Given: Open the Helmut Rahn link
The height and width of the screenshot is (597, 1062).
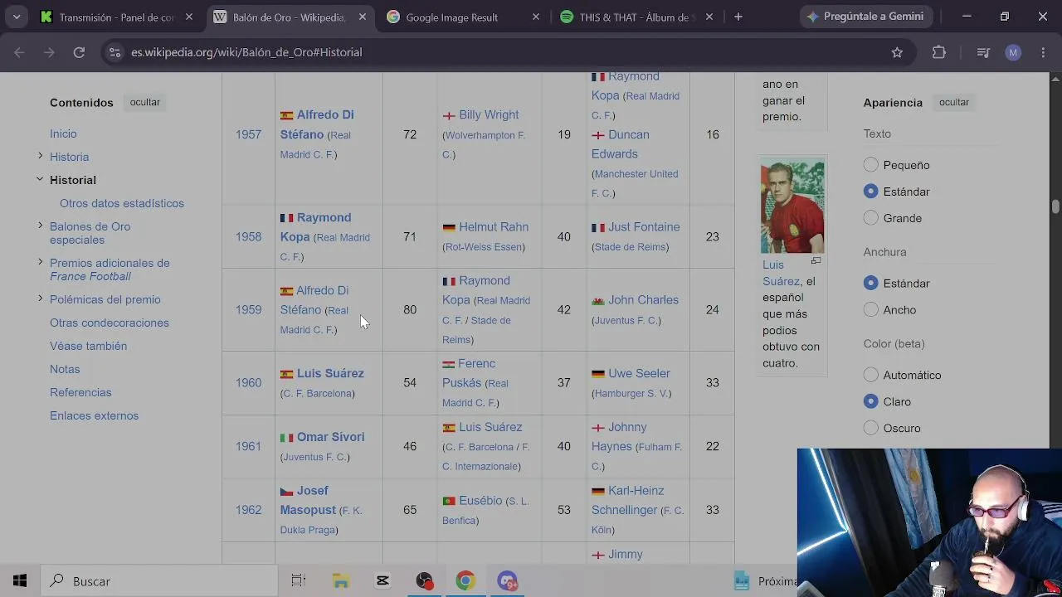Looking at the screenshot, I should 494,226.
